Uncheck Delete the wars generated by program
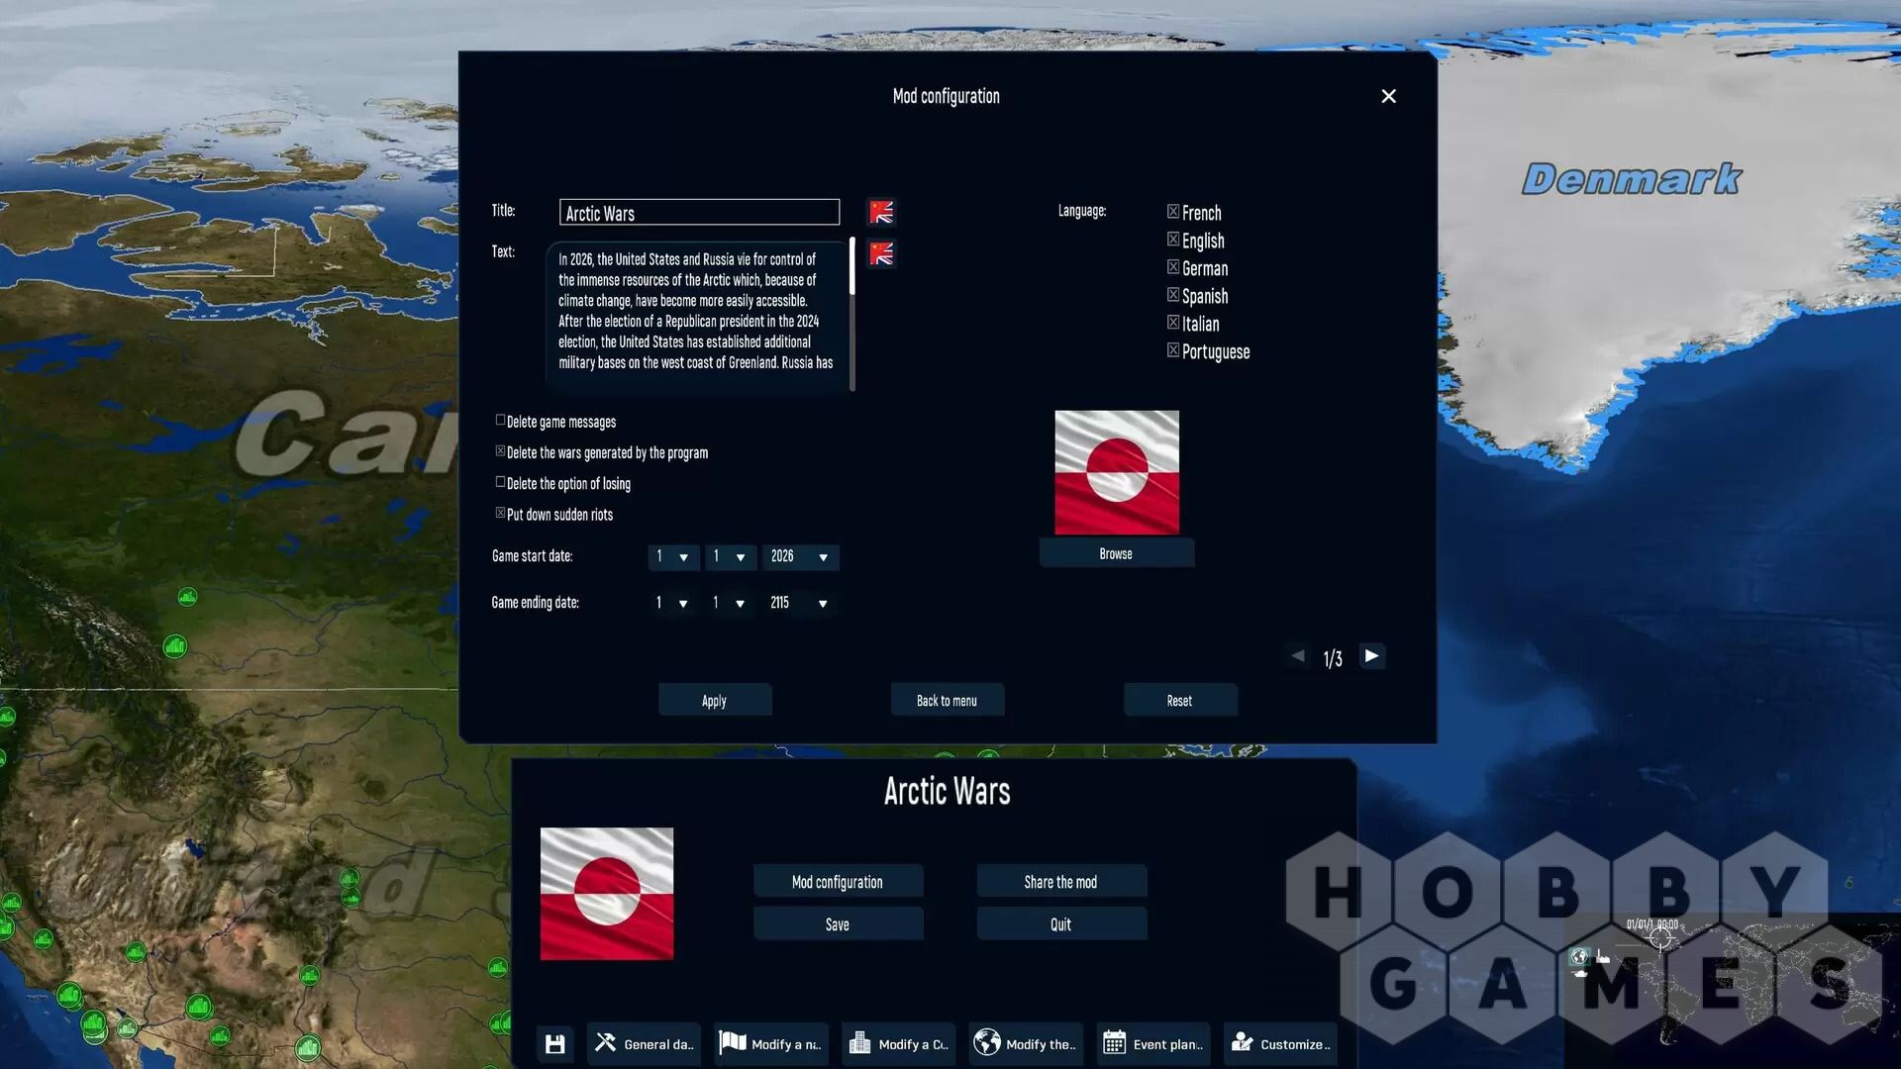 500,451
